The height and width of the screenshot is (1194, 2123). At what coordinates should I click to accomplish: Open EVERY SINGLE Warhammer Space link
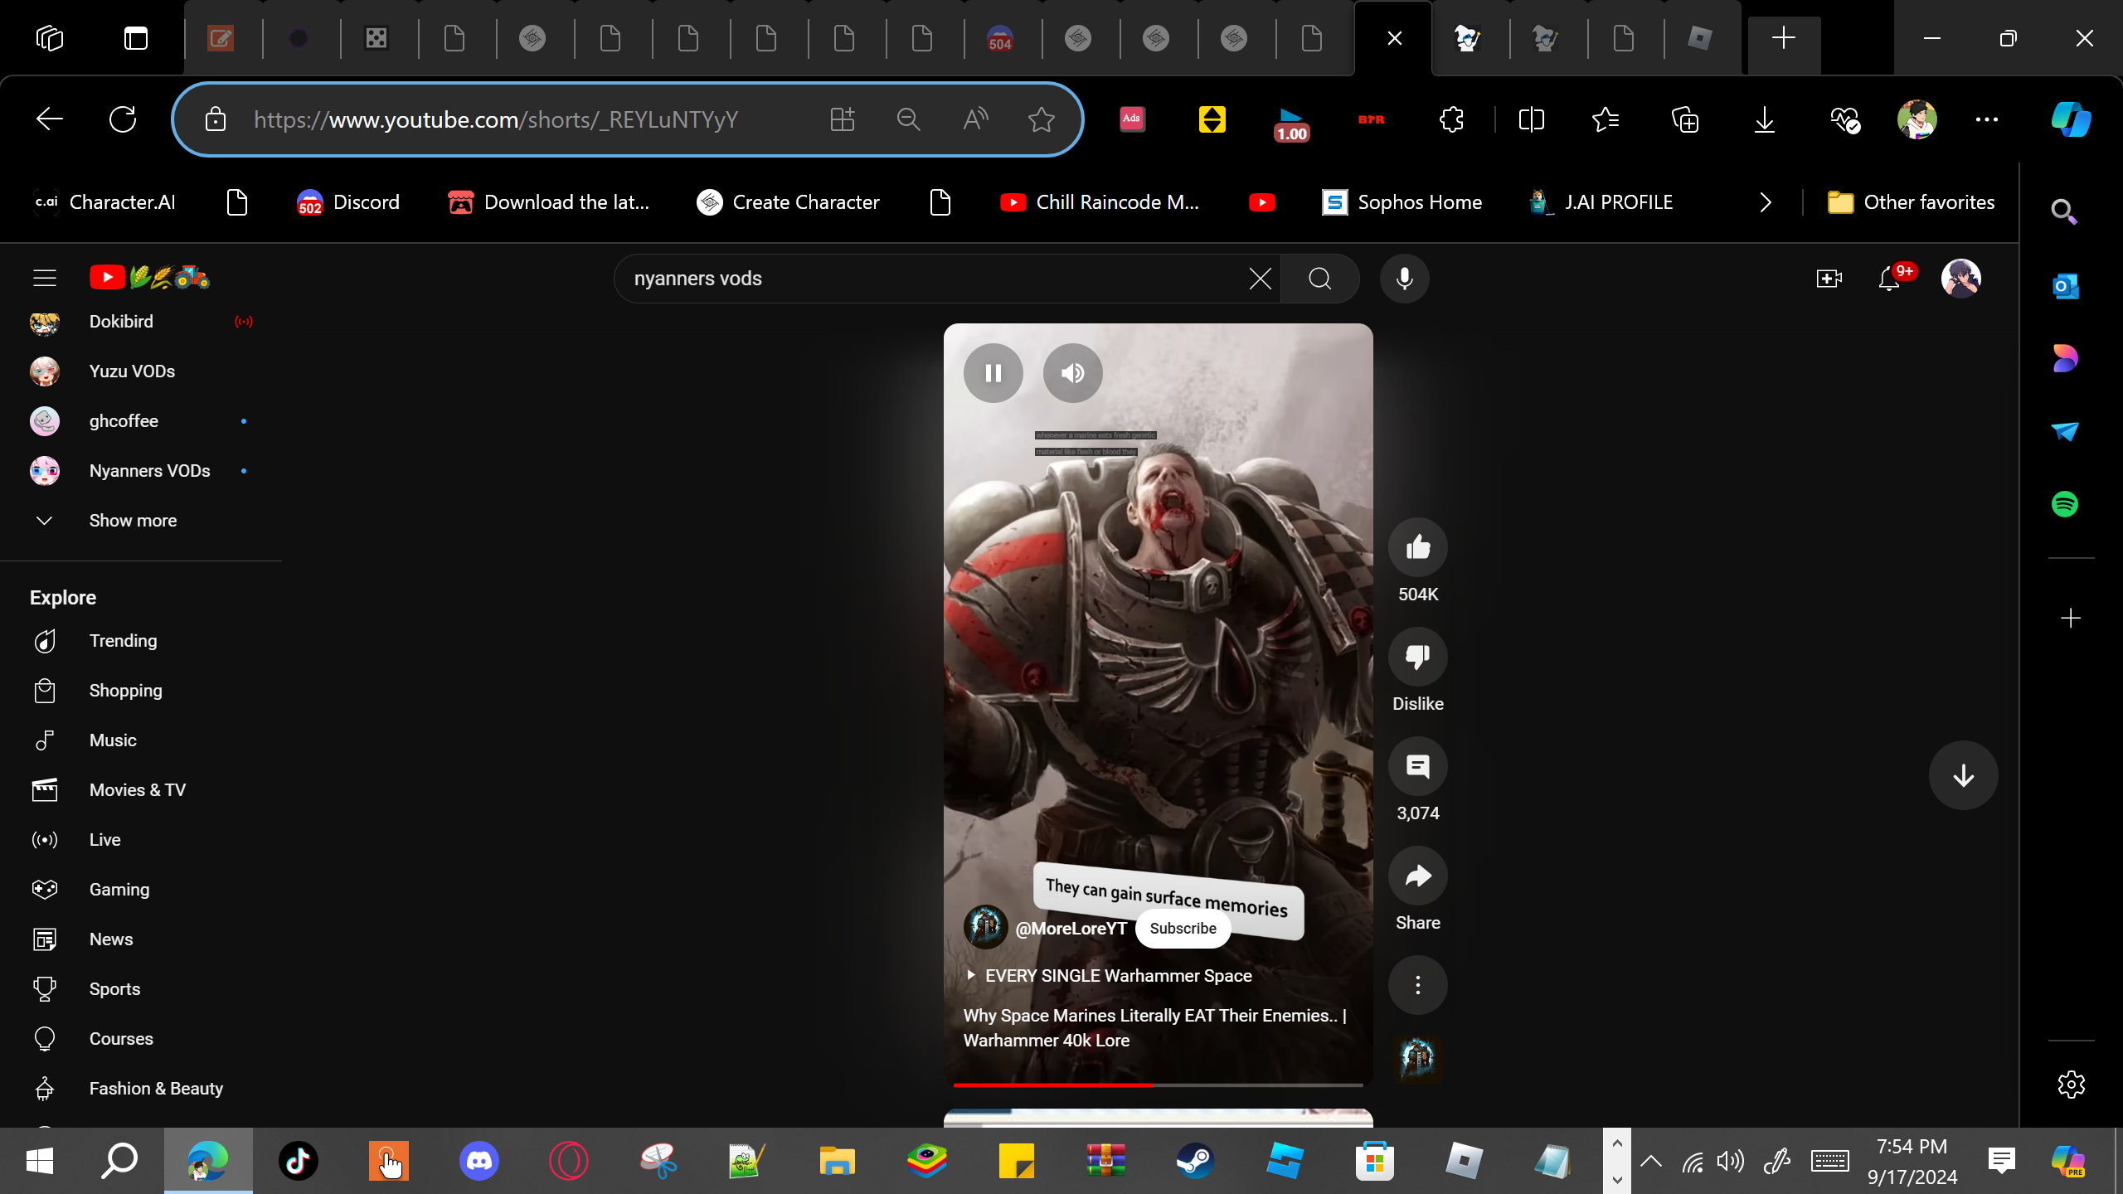(1118, 976)
